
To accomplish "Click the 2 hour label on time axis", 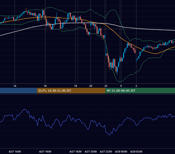I will (136, 86).
